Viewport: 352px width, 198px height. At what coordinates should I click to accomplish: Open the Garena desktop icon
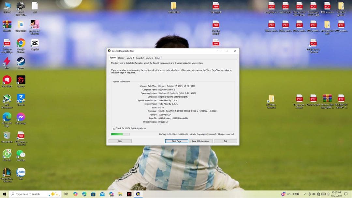(21, 80)
